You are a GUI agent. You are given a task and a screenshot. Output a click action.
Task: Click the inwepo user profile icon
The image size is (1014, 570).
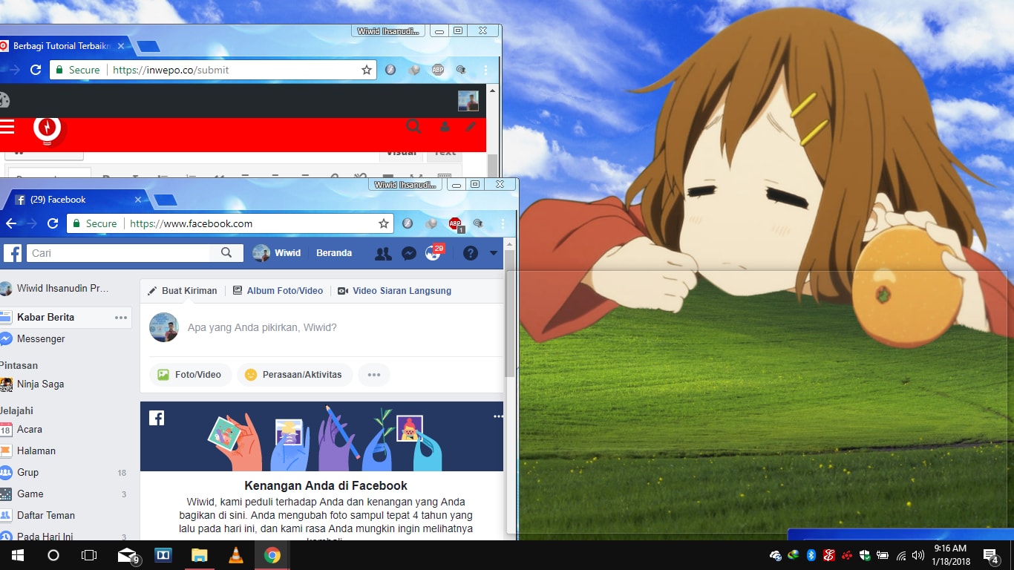click(x=445, y=127)
